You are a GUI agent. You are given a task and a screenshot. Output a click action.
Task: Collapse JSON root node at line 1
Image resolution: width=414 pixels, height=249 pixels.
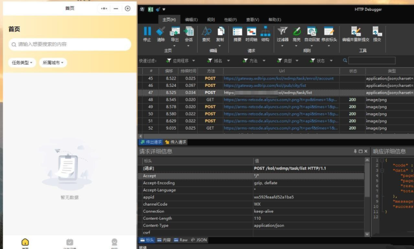(x=382, y=160)
